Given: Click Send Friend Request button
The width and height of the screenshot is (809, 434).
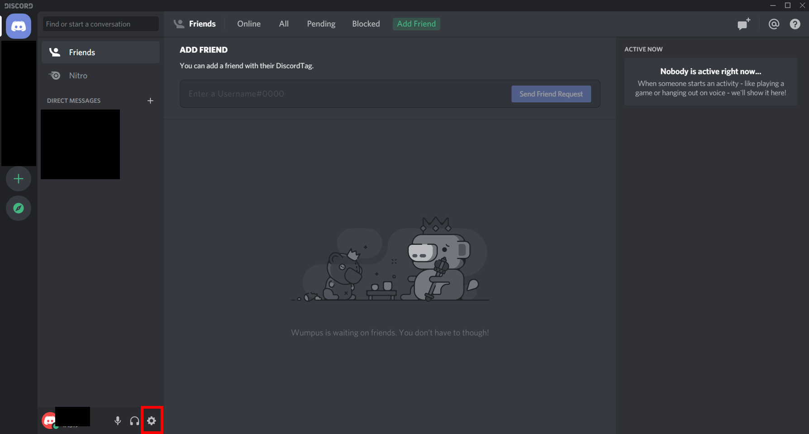Looking at the screenshot, I should pos(551,94).
